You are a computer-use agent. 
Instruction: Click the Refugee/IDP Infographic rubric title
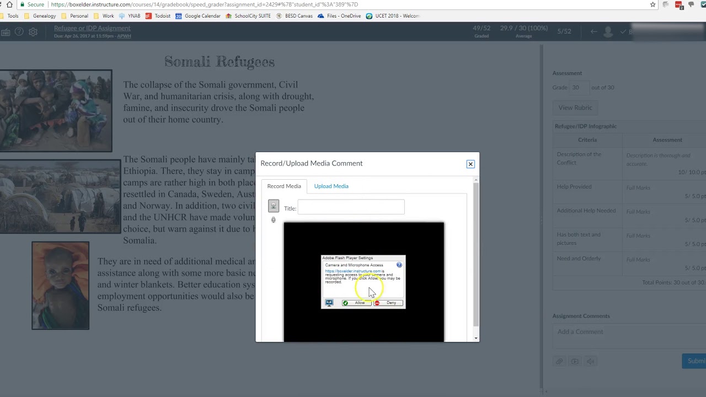585,126
